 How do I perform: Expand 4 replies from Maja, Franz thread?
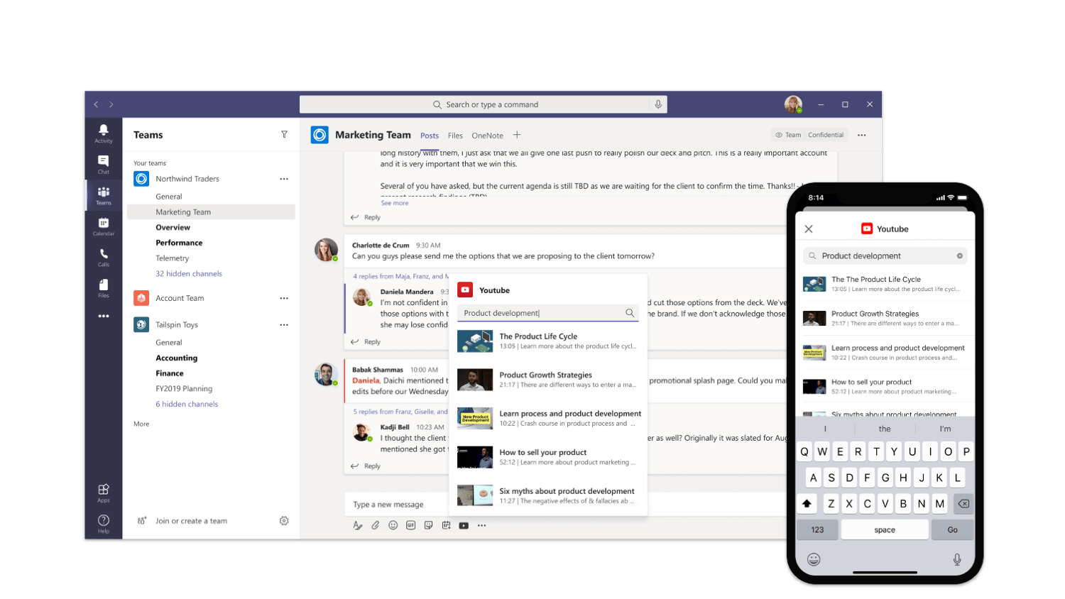[400, 277]
